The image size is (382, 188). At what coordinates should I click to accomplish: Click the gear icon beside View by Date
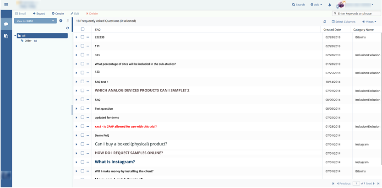coord(60,21)
